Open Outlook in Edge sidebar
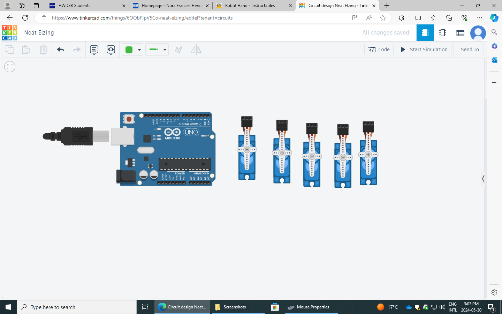 tap(494, 60)
